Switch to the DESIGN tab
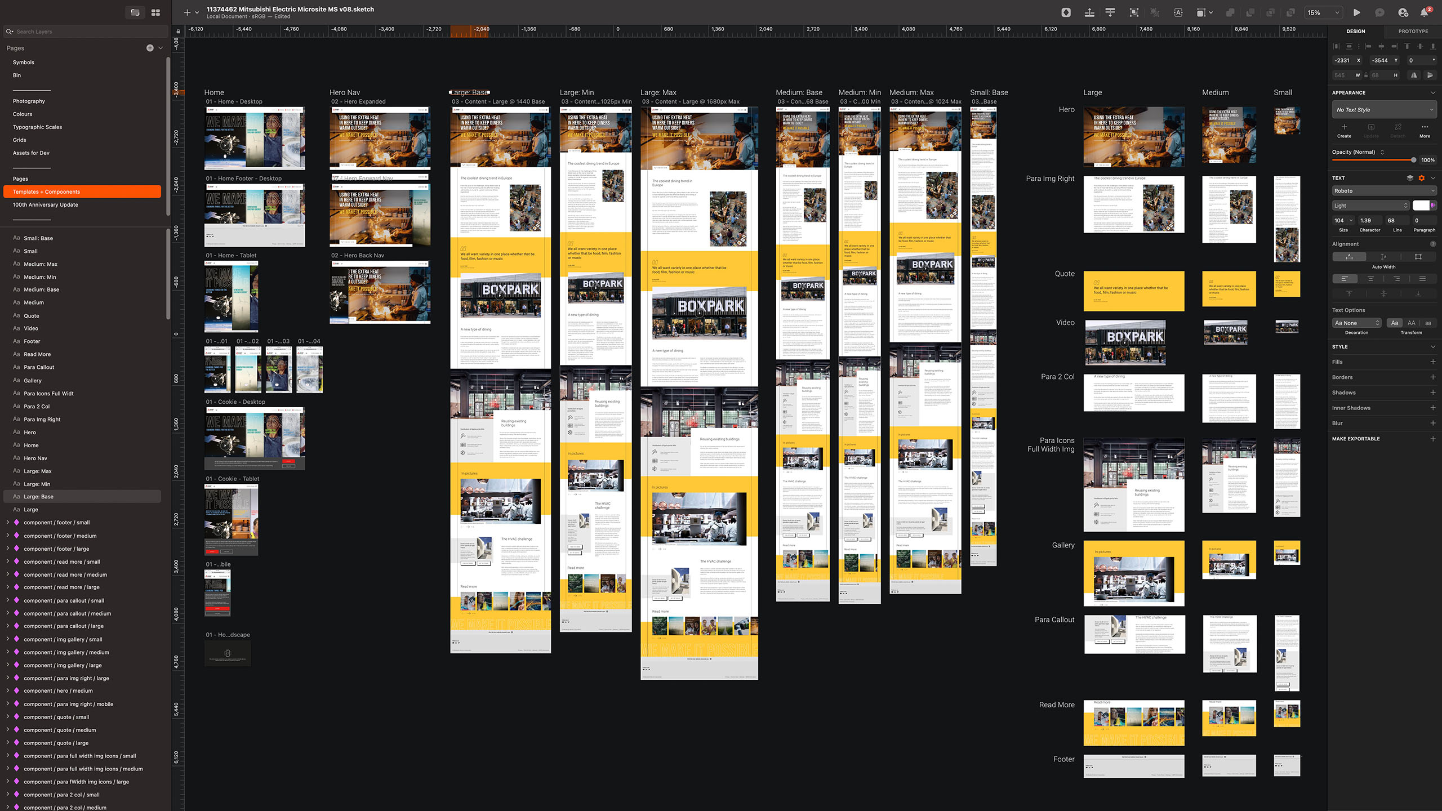1442x811 pixels. coord(1356,32)
